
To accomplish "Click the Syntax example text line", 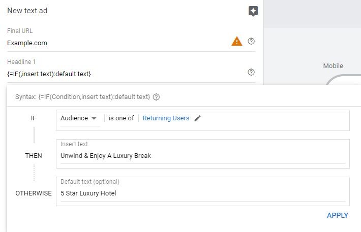I will click(83, 97).
